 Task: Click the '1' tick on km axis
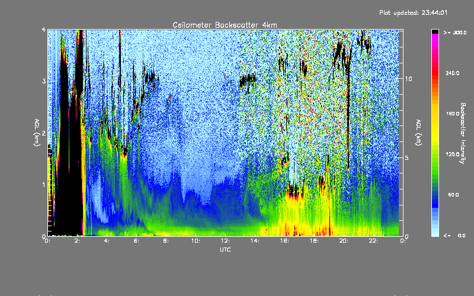tap(44, 185)
